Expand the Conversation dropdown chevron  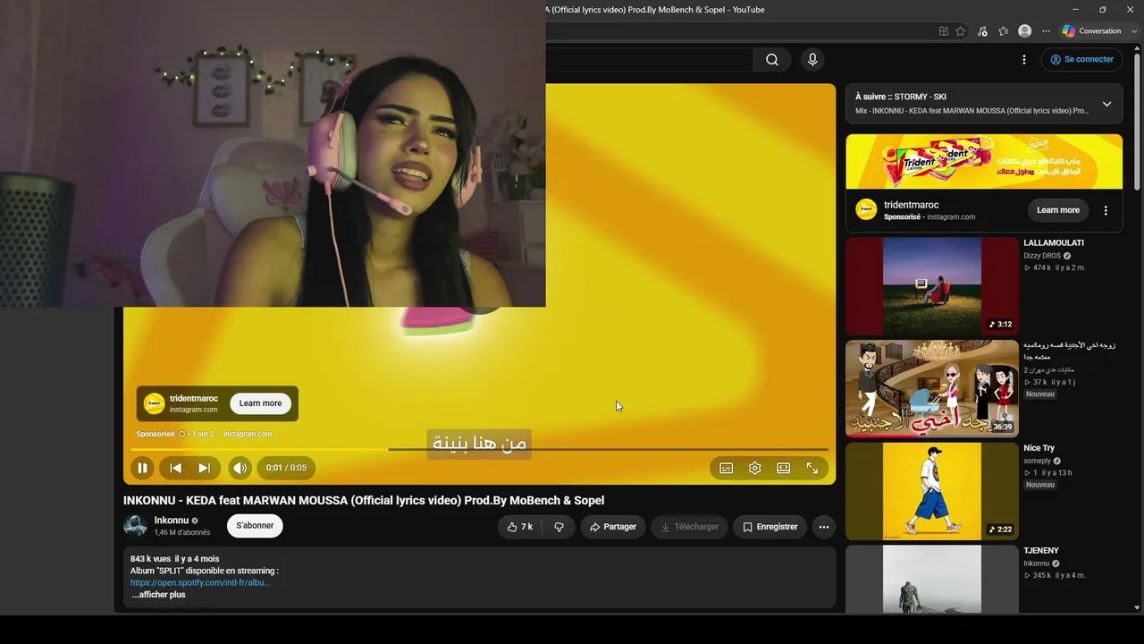tap(1132, 30)
